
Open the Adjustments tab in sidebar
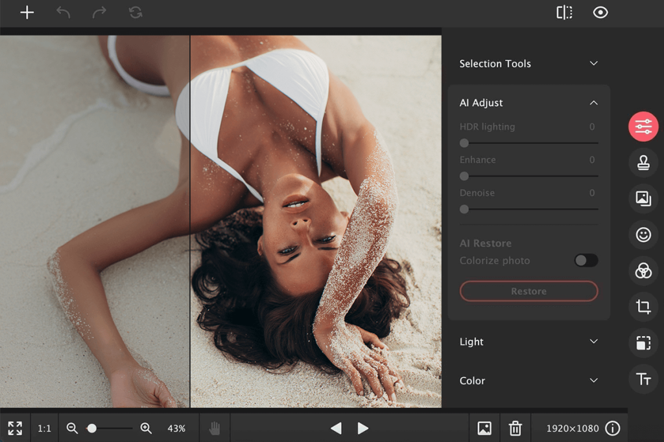pyautogui.click(x=643, y=127)
